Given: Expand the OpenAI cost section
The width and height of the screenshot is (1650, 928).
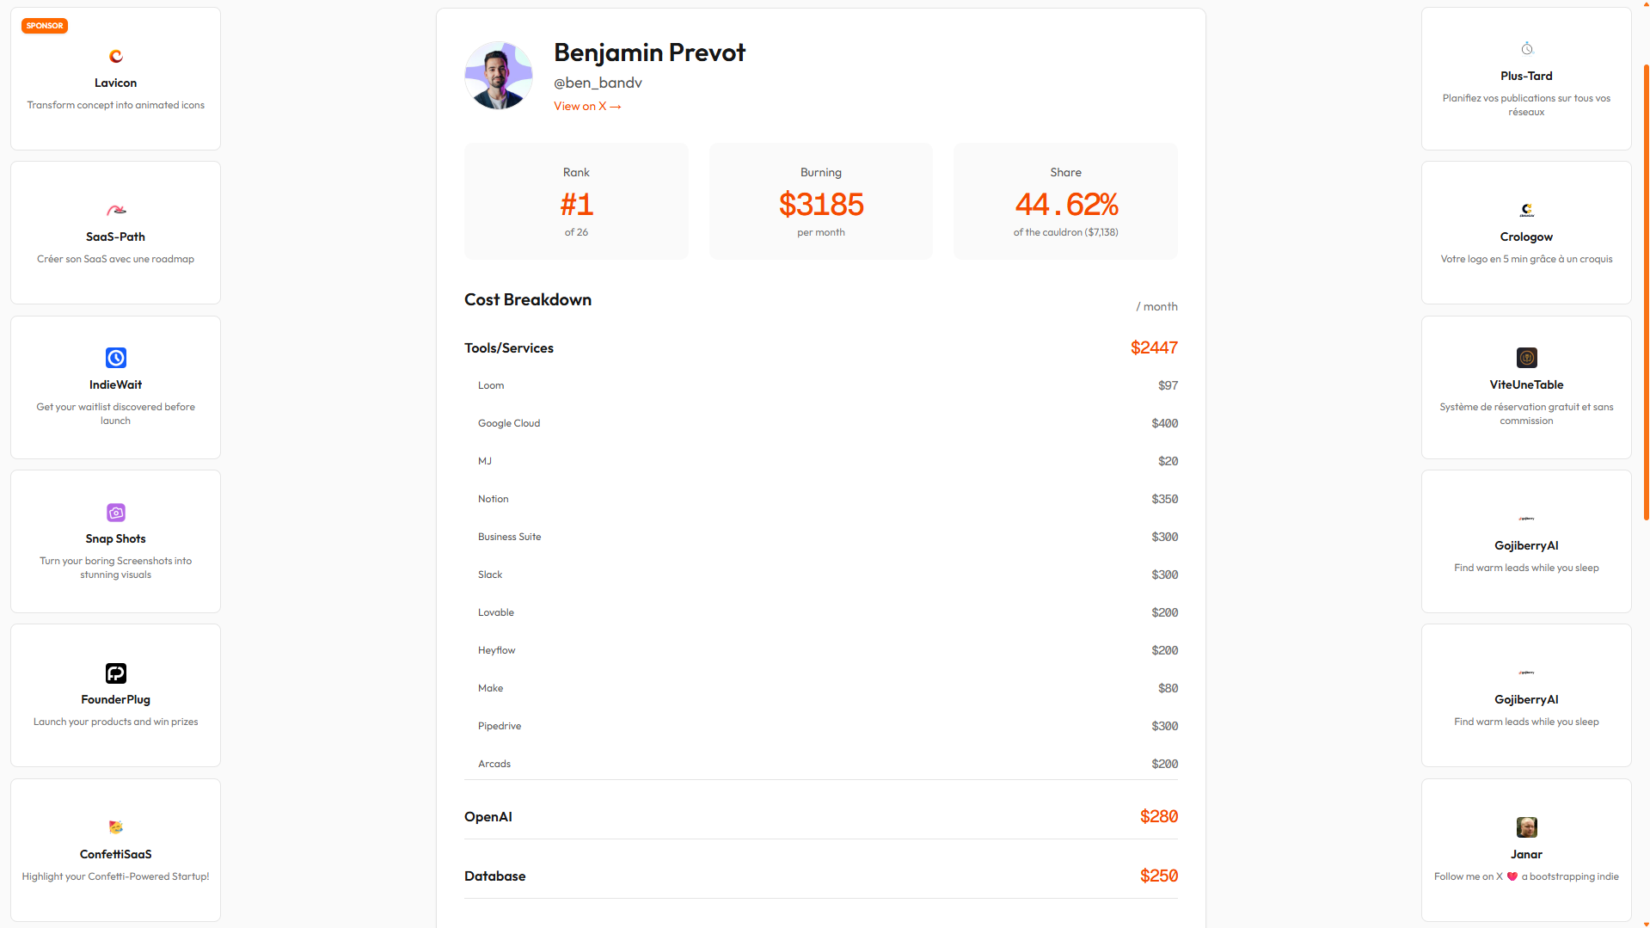Looking at the screenshot, I should pyautogui.click(x=820, y=816).
